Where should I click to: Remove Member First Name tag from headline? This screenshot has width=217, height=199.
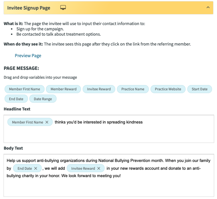coord(47,122)
